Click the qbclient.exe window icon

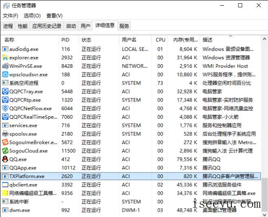pyautogui.click(x=5, y=185)
